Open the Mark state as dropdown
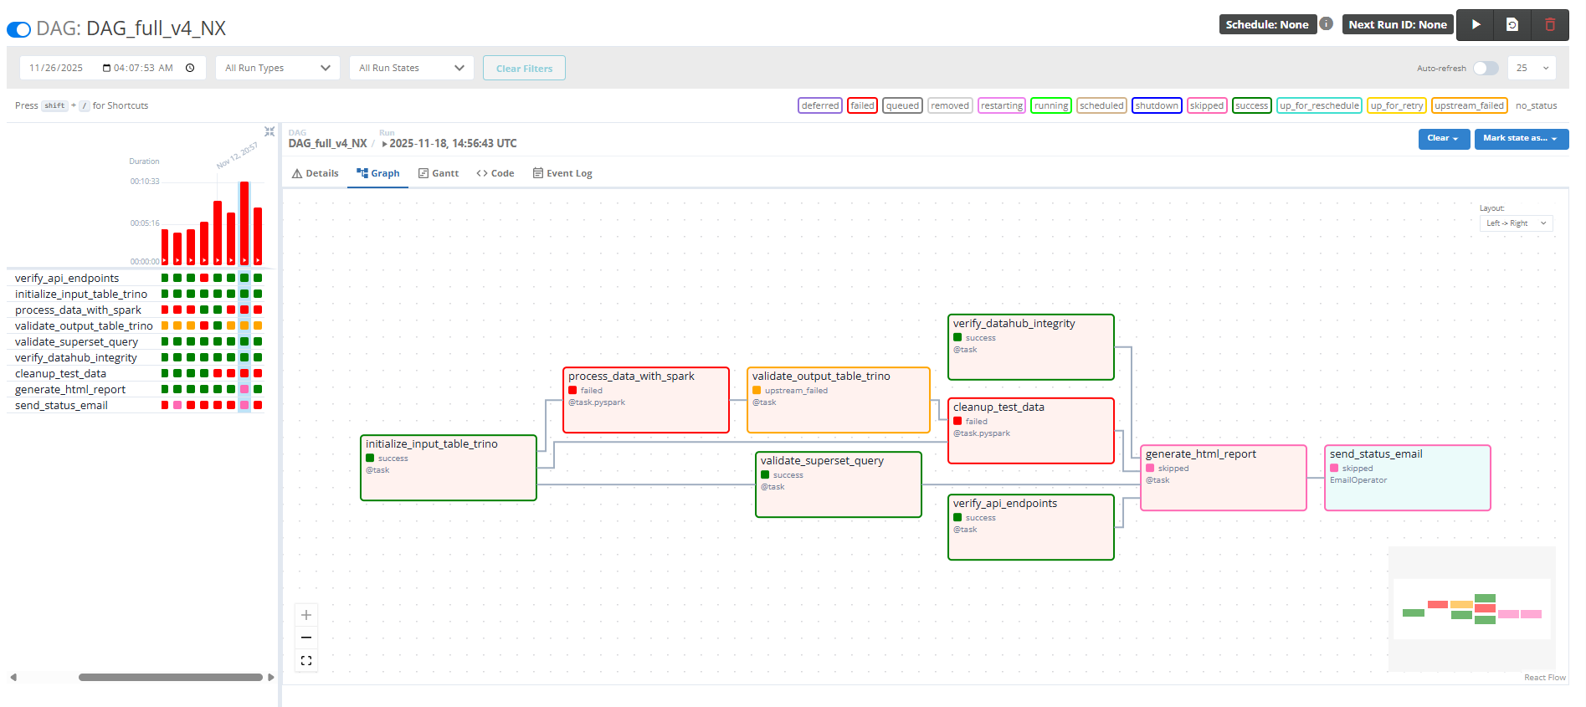Viewport: 1586px width, 707px height. [x=1521, y=139]
